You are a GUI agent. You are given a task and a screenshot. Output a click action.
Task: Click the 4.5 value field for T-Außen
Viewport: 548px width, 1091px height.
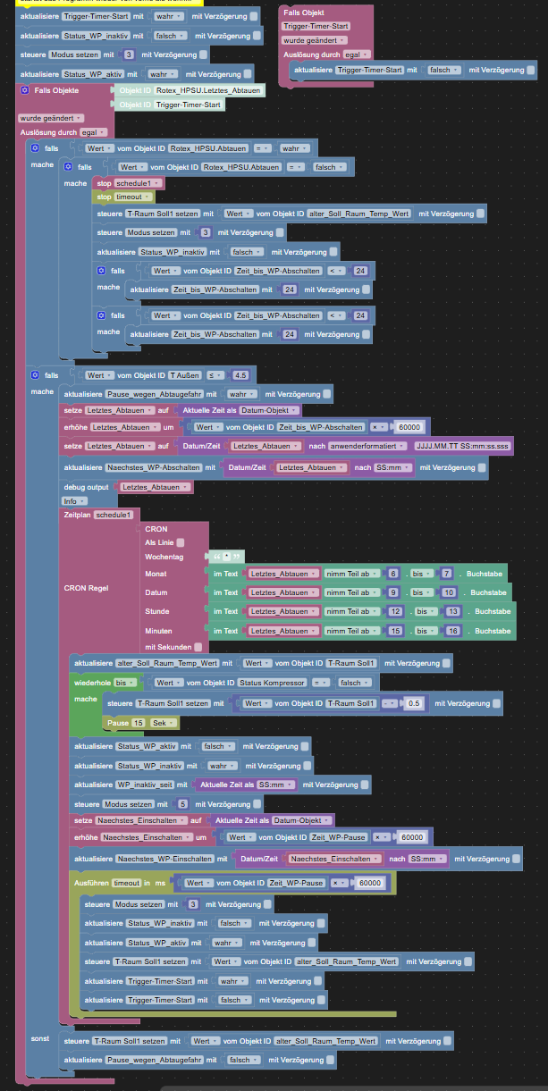(x=242, y=374)
